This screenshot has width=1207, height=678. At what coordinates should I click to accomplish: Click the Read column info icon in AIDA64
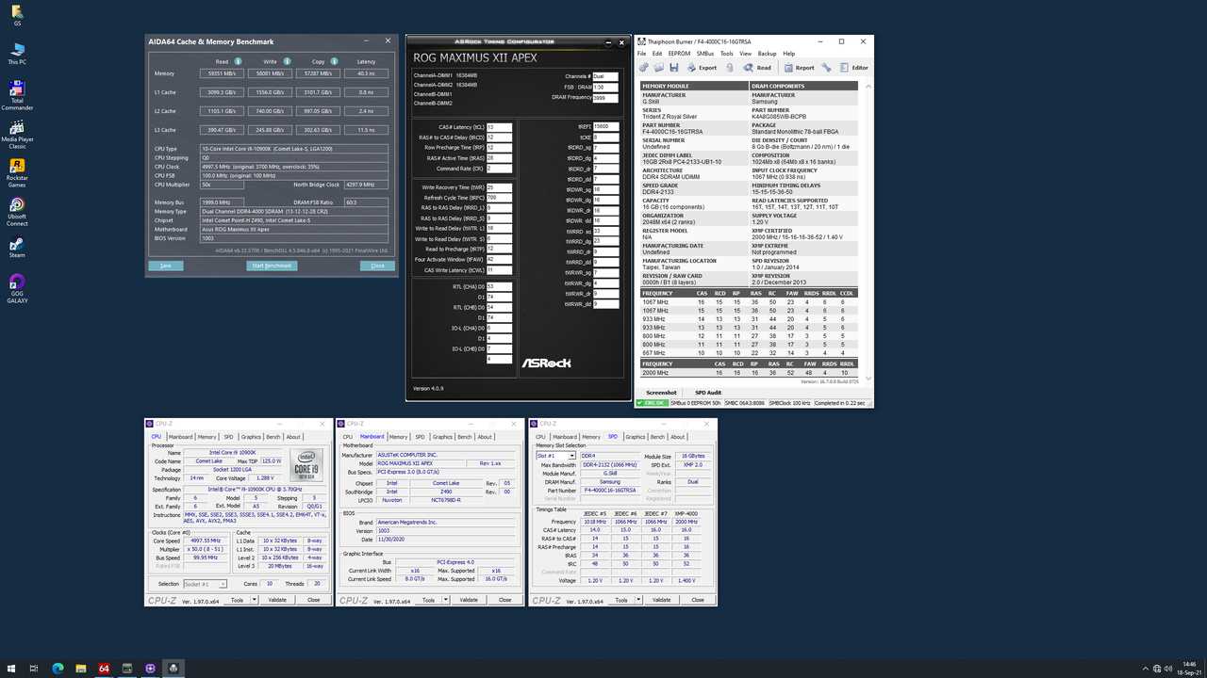[x=238, y=62]
